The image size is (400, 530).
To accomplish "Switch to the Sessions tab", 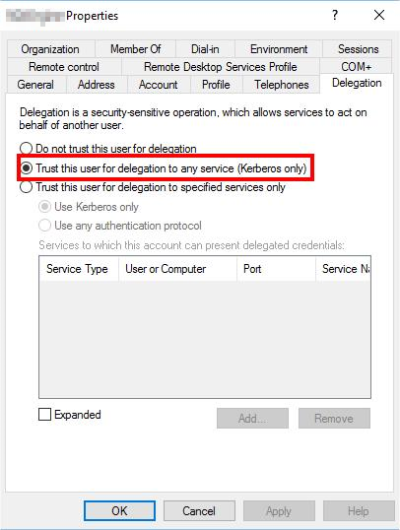I will pyautogui.click(x=358, y=49).
